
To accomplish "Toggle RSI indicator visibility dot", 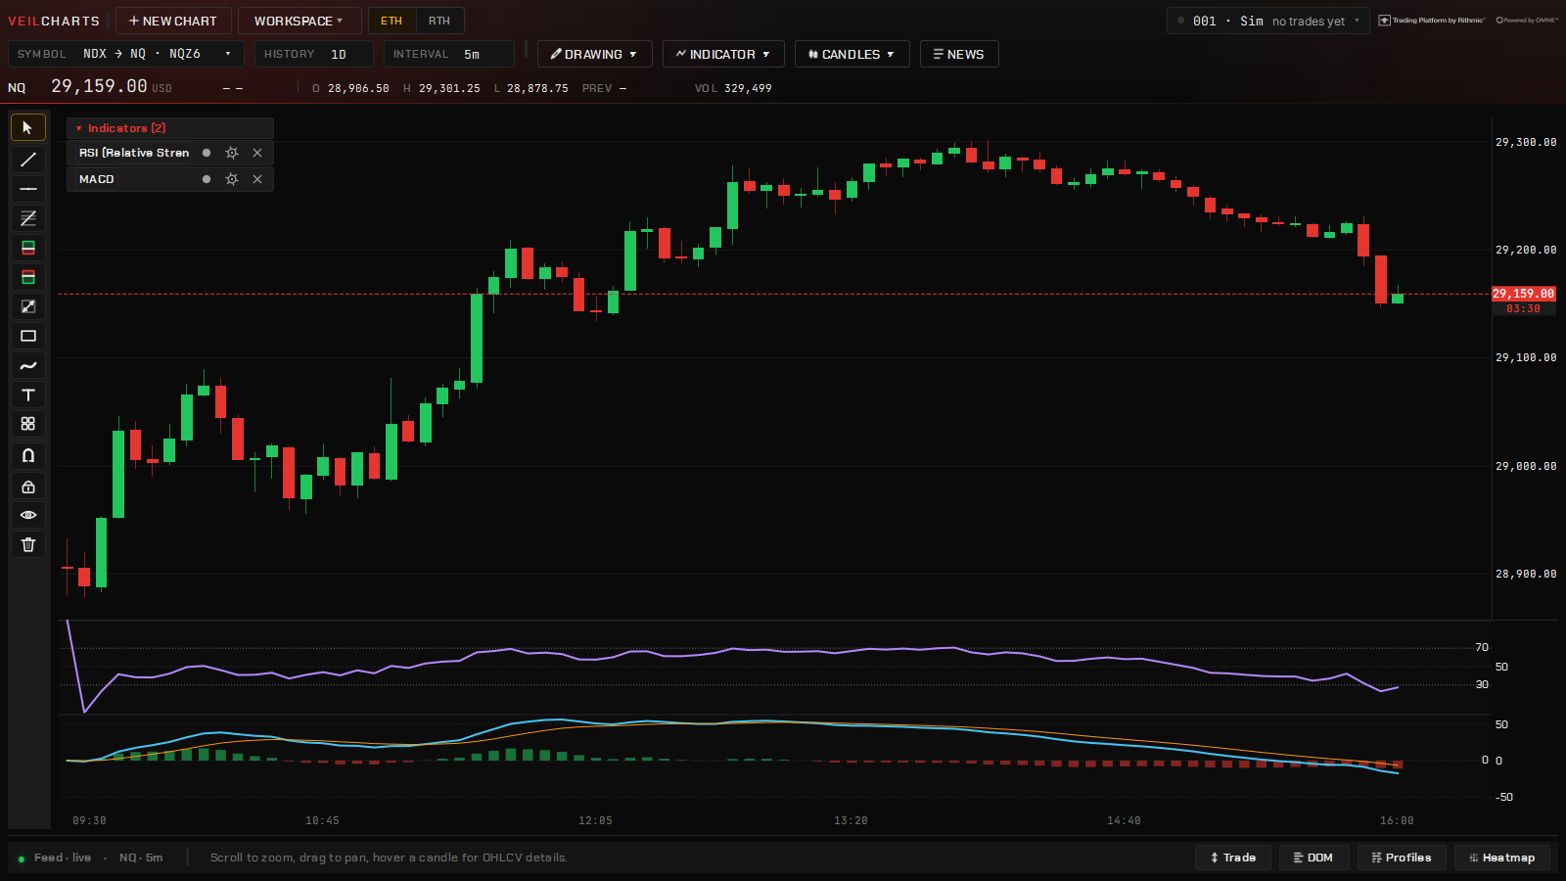I will click(207, 153).
